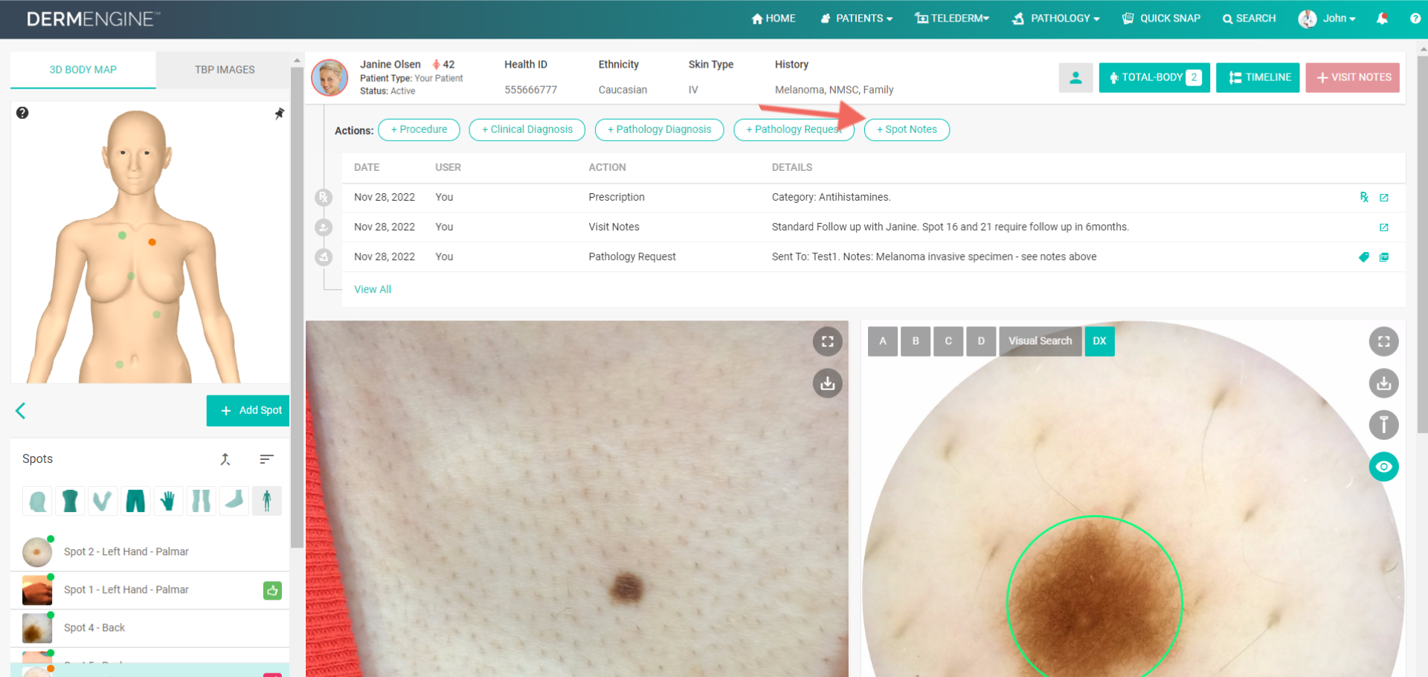Select Spot 4 - Back in list
This screenshot has width=1428, height=677.
pyautogui.click(x=149, y=628)
